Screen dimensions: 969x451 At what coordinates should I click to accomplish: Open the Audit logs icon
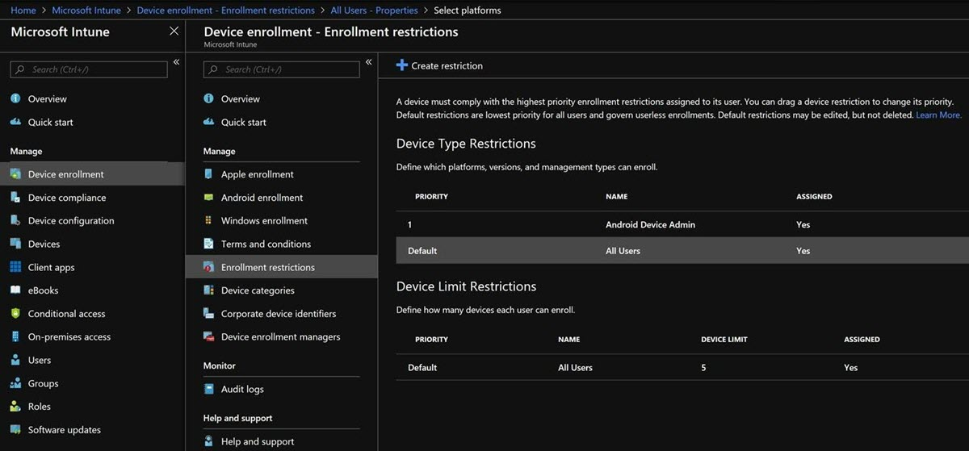[208, 389]
